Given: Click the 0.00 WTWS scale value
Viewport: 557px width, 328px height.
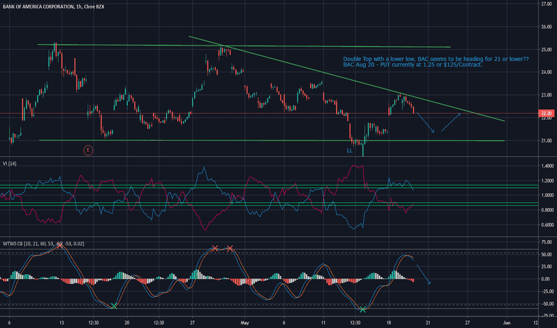Looking at the screenshot, I should (x=546, y=279).
